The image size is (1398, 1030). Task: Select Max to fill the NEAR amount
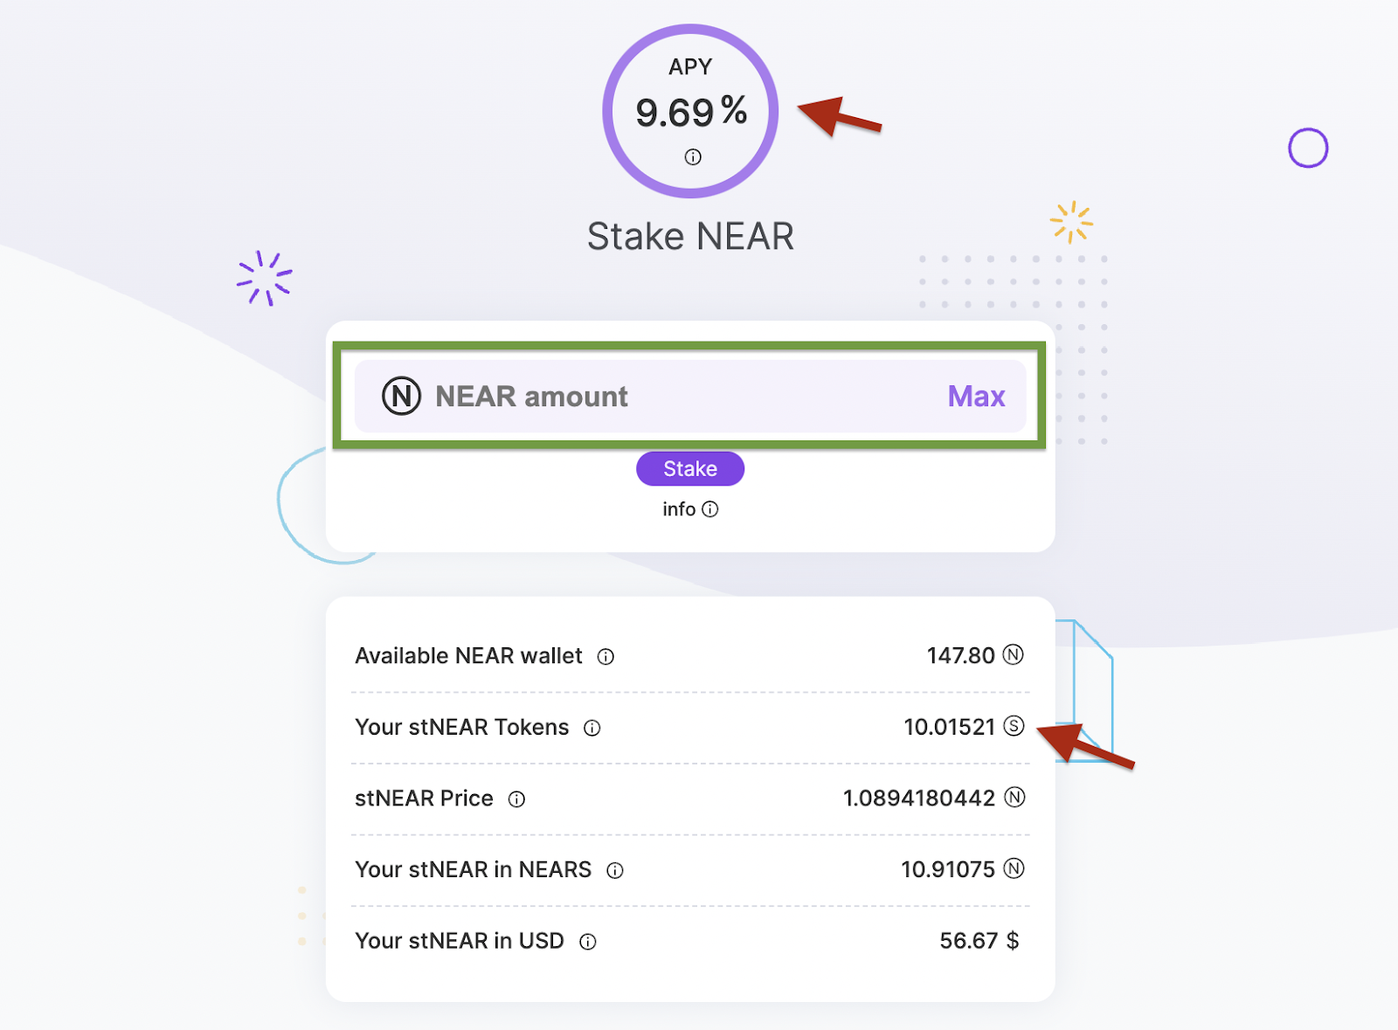(x=976, y=396)
